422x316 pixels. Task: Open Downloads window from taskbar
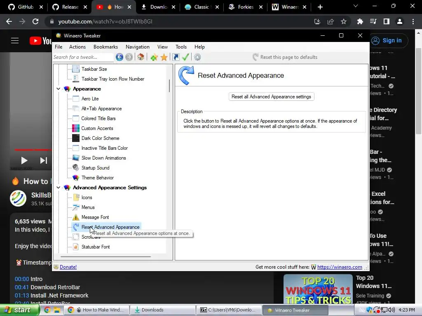click(162, 310)
